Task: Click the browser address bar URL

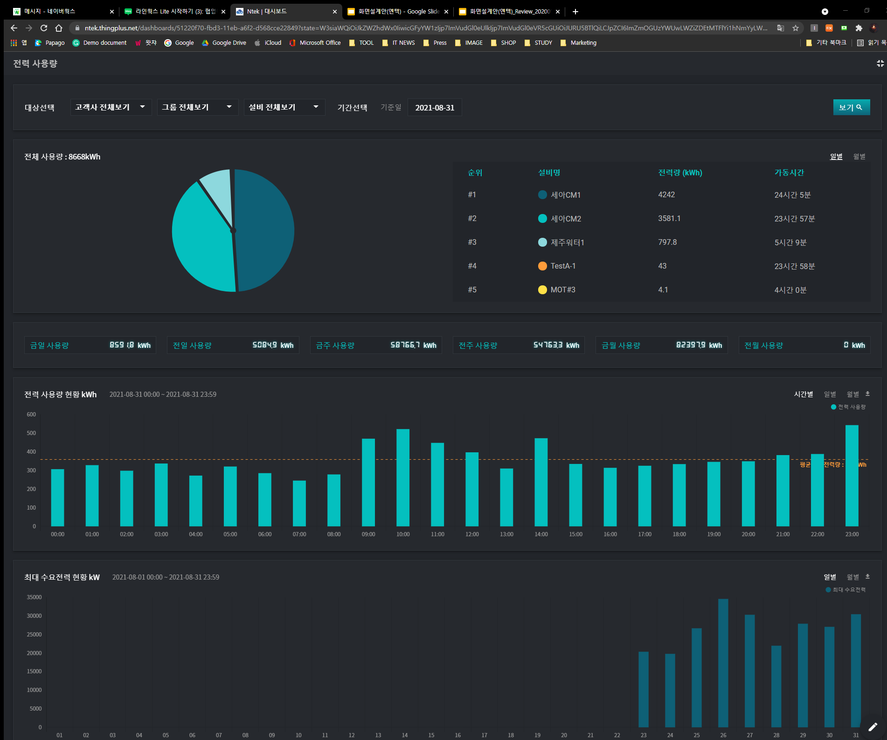Action: pos(426,28)
